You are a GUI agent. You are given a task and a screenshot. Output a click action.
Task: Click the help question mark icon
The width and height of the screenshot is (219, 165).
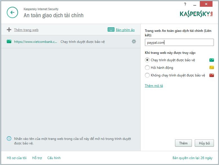click(185, 4)
